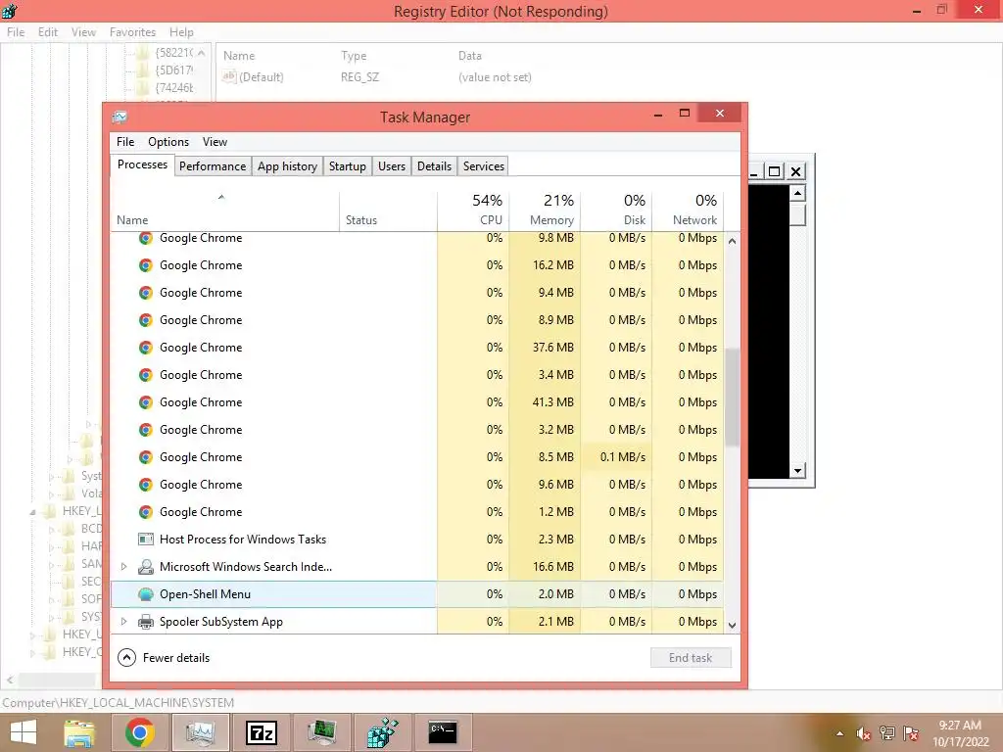
Task: Click Chrome icon in the 41.3 MB row
Action: point(146,402)
